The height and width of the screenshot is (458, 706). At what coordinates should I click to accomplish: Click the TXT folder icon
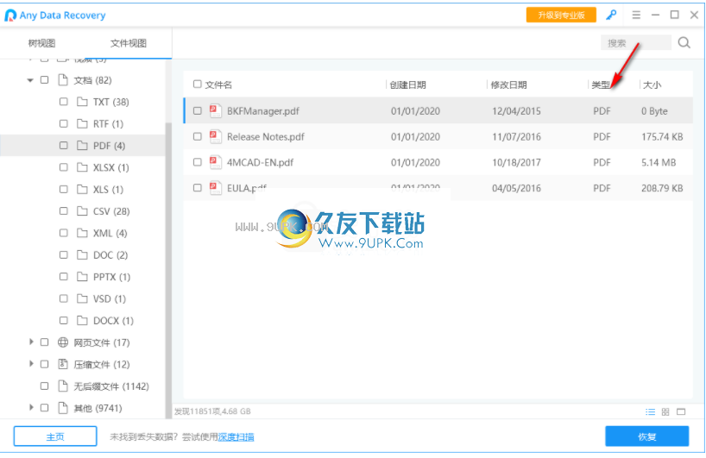point(82,102)
